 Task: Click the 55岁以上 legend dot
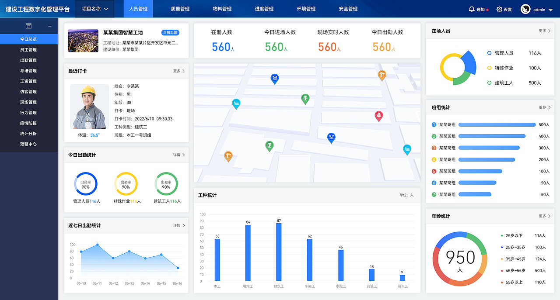click(x=502, y=283)
